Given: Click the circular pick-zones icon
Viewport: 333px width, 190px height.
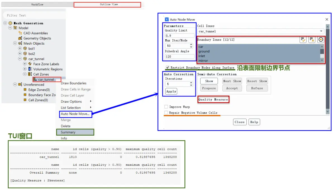Looking at the screenshot, I should 321,40.
